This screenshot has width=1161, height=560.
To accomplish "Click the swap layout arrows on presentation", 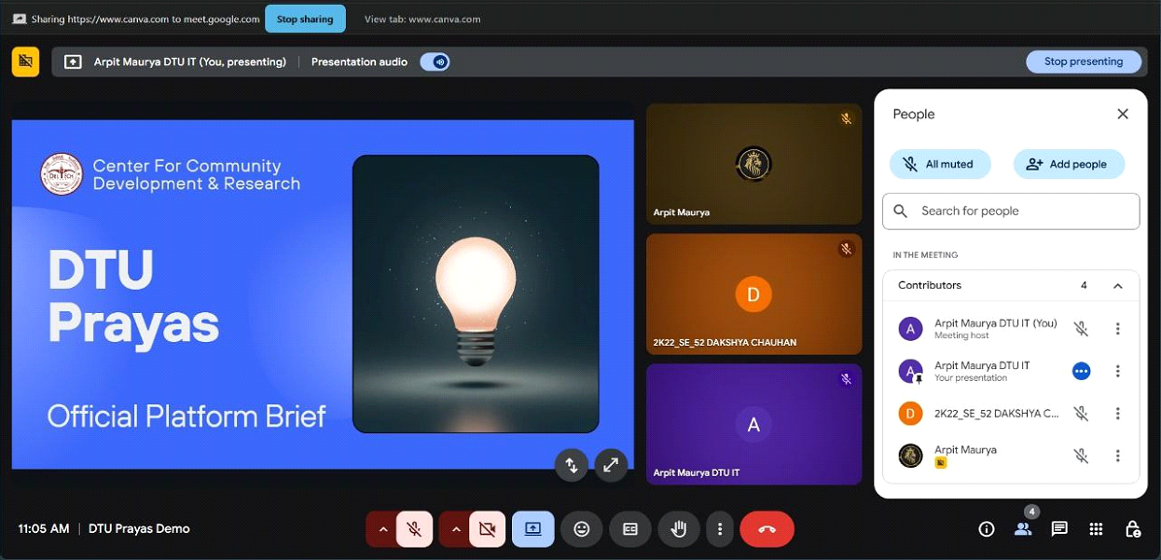I will [x=571, y=465].
